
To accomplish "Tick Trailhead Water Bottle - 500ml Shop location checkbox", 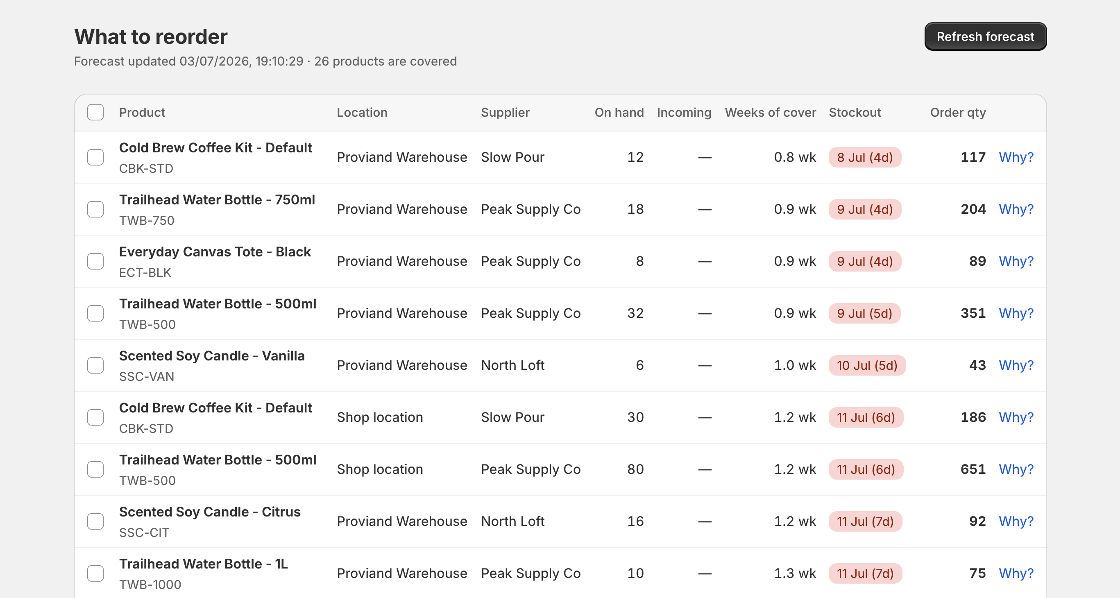I will (95, 469).
